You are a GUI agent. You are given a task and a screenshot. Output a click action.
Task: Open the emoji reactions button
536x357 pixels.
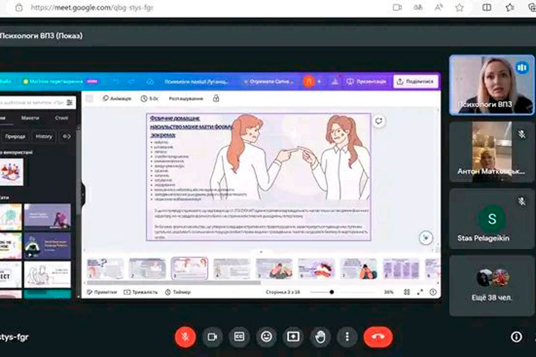click(x=266, y=337)
